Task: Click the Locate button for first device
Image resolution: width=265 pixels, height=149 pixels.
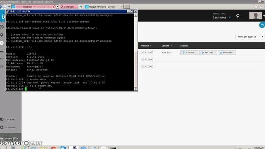Action: [189, 53]
